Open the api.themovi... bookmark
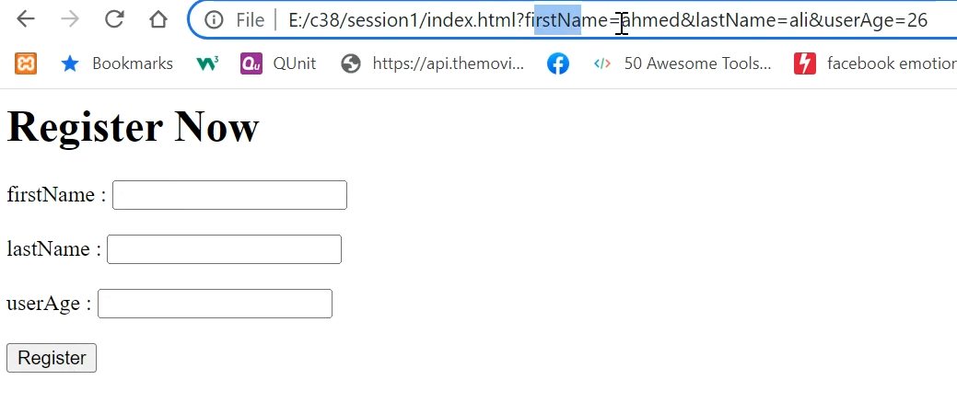957x414 pixels. point(432,63)
